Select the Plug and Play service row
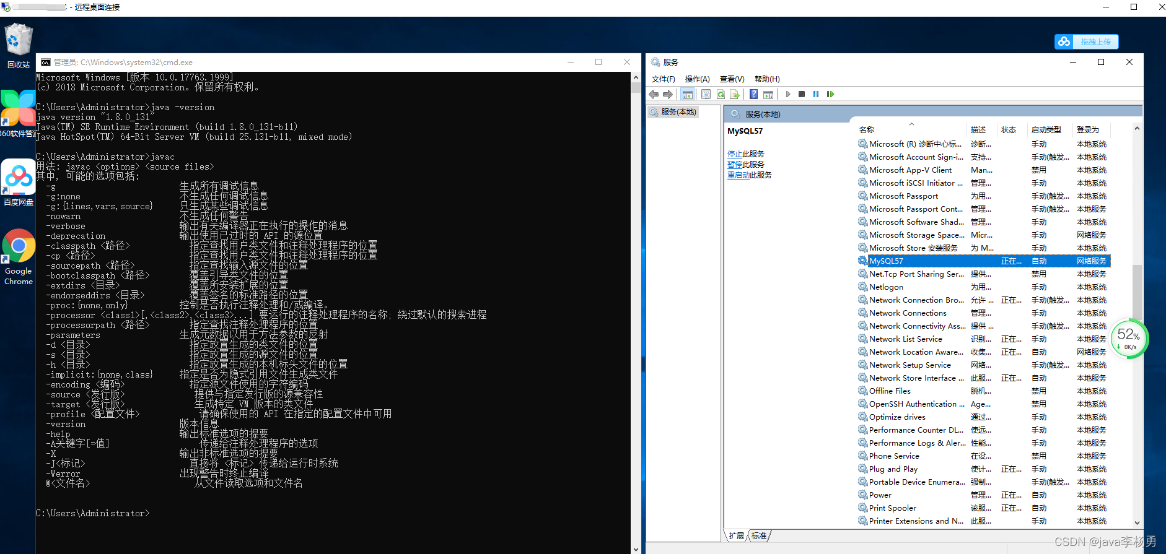 pos(984,469)
